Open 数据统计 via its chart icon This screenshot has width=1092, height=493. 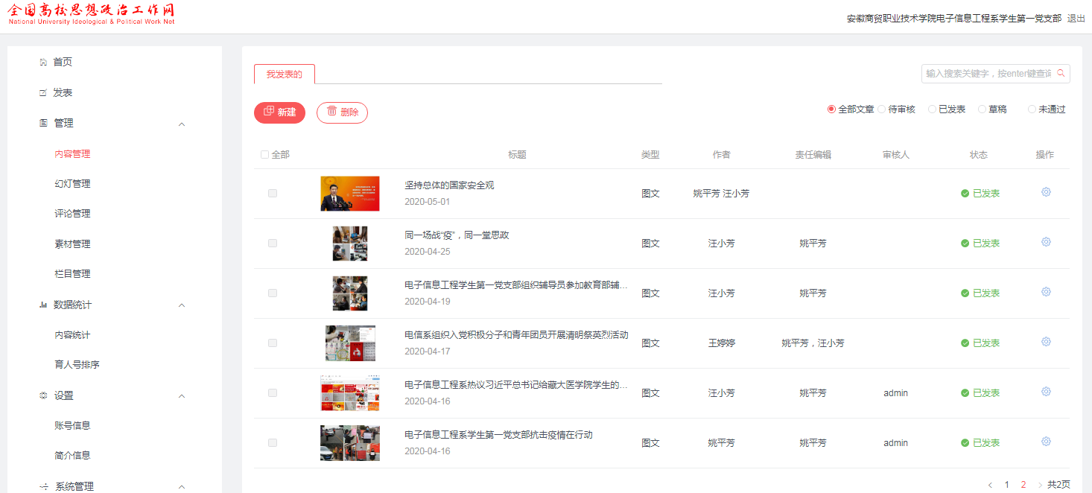click(x=42, y=305)
